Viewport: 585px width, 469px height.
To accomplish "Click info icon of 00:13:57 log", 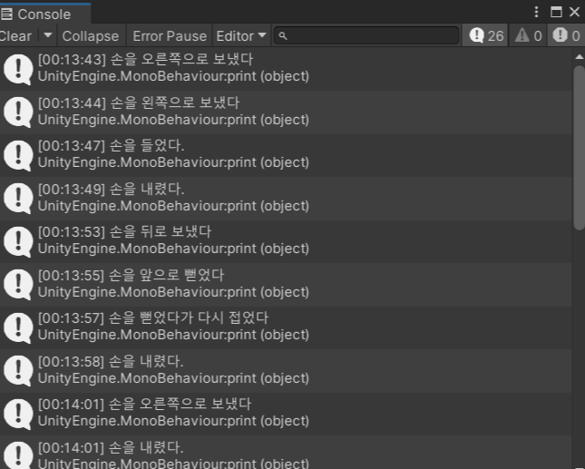I will click(18, 328).
